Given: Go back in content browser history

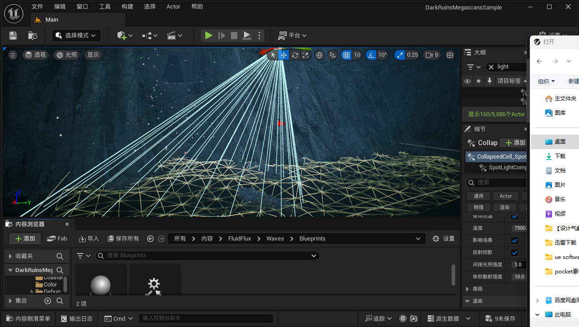Looking at the screenshot, I should 150,239.
